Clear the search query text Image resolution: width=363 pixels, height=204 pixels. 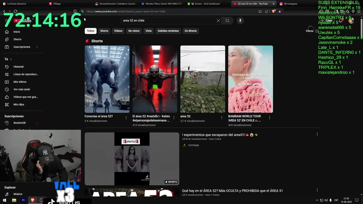218,20
